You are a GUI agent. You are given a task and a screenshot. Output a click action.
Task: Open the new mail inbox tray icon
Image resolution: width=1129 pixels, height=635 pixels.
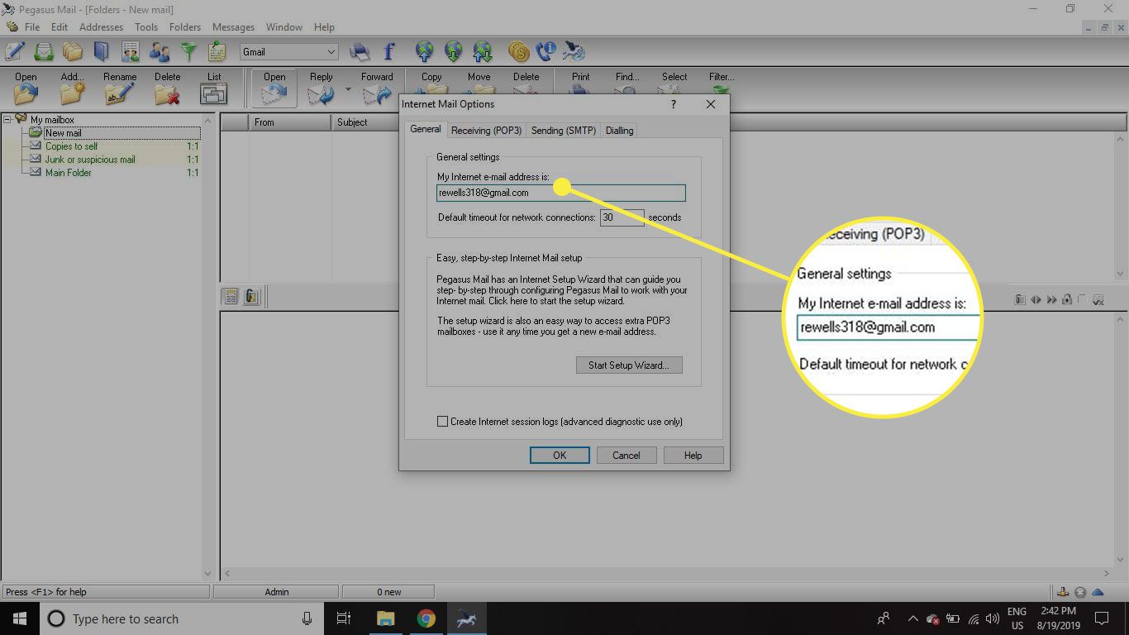tap(43, 51)
